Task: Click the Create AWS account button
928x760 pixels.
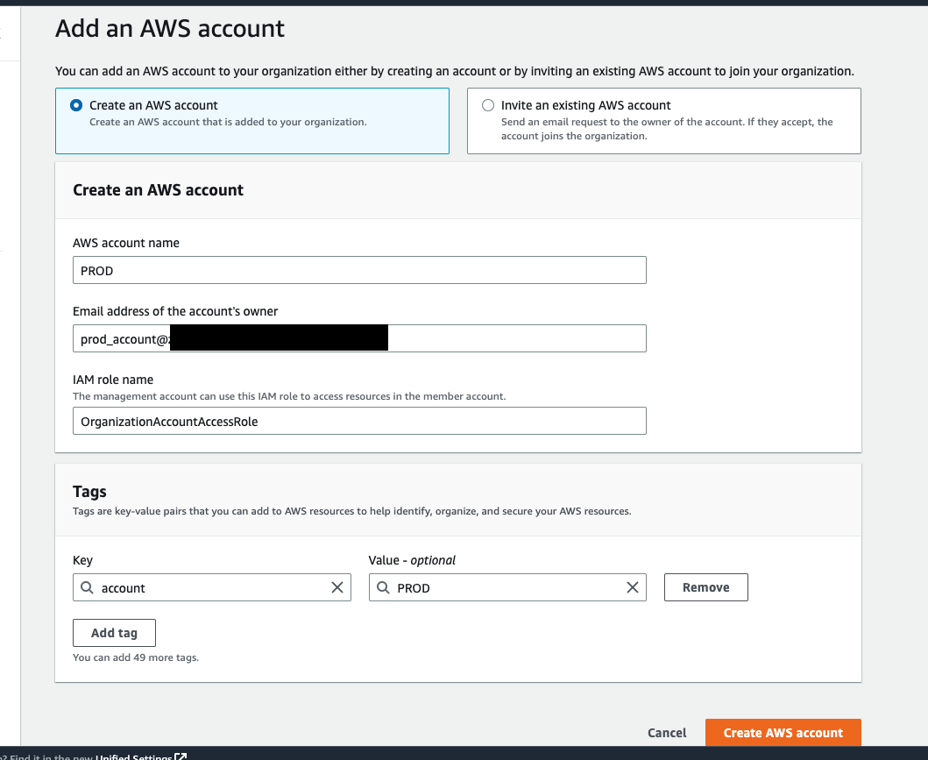Action: (x=783, y=732)
